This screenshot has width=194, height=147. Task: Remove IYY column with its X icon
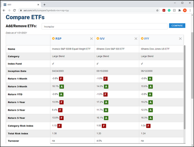point(180,39)
